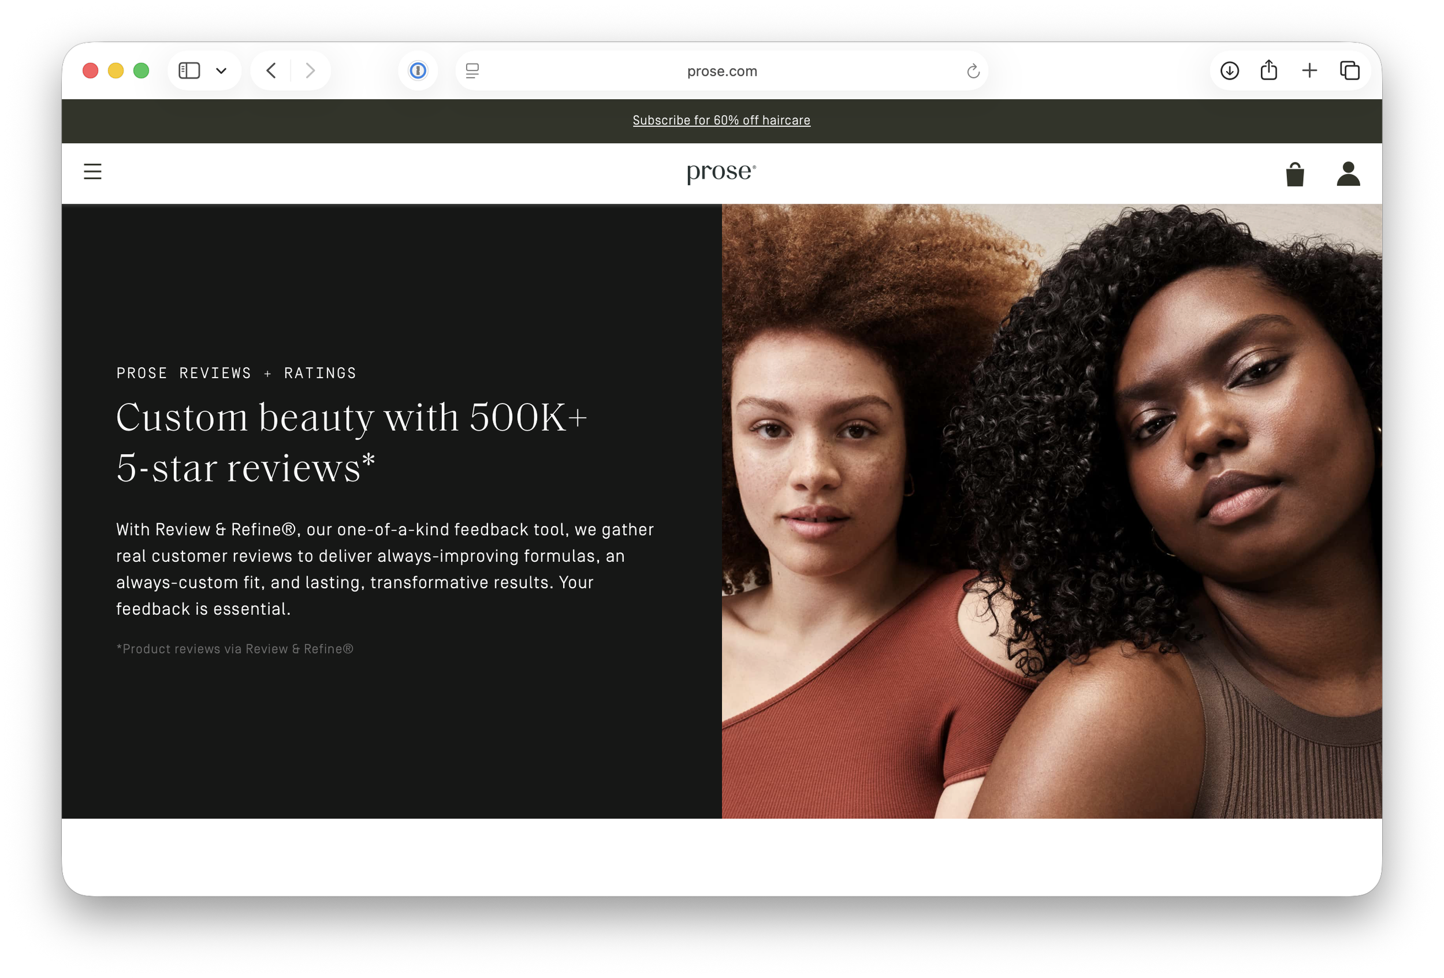Toggle the Safari sidebar
The height and width of the screenshot is (978, 1444).
[189, 71]
